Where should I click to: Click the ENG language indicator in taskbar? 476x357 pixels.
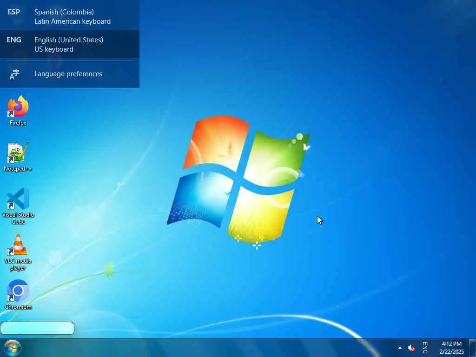coord(425,348)
